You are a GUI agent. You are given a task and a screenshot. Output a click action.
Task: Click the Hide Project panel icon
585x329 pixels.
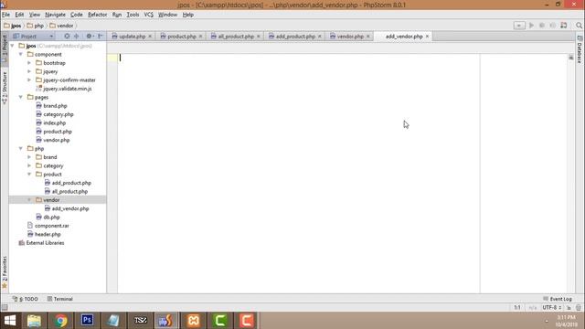pyautogui.click(x=100, y=37)
